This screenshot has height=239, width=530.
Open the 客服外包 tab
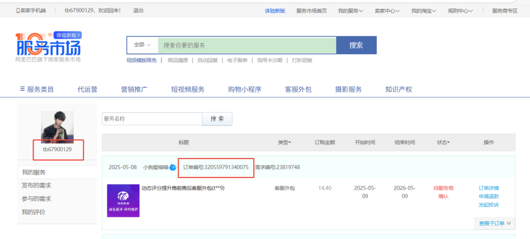point(298,89)
